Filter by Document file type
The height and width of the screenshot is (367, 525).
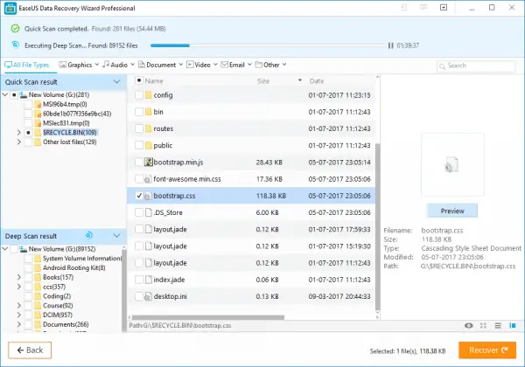pos(157,65)
